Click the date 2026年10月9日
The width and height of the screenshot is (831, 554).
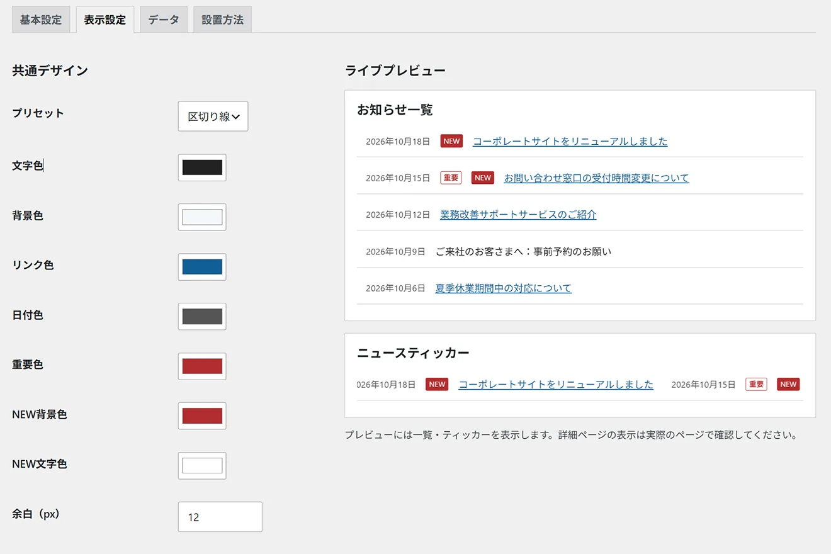[395, 252]
